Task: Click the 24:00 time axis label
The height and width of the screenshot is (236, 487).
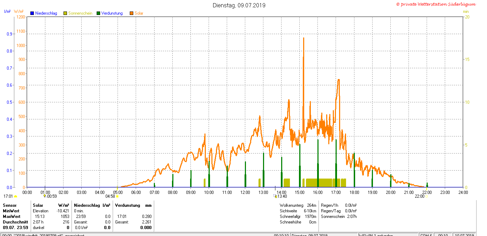Action: pyautogui.click(x=463, y=192)
